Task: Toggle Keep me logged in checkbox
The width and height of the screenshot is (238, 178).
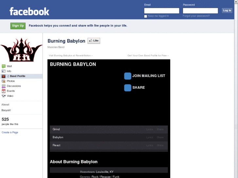Action: [145, 16]
